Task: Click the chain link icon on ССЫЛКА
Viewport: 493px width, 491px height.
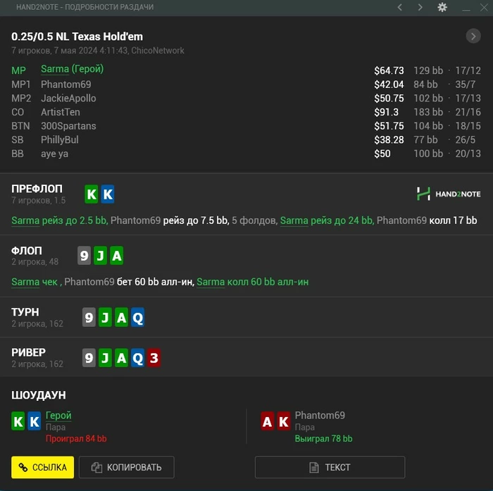Action: point(23,468)
